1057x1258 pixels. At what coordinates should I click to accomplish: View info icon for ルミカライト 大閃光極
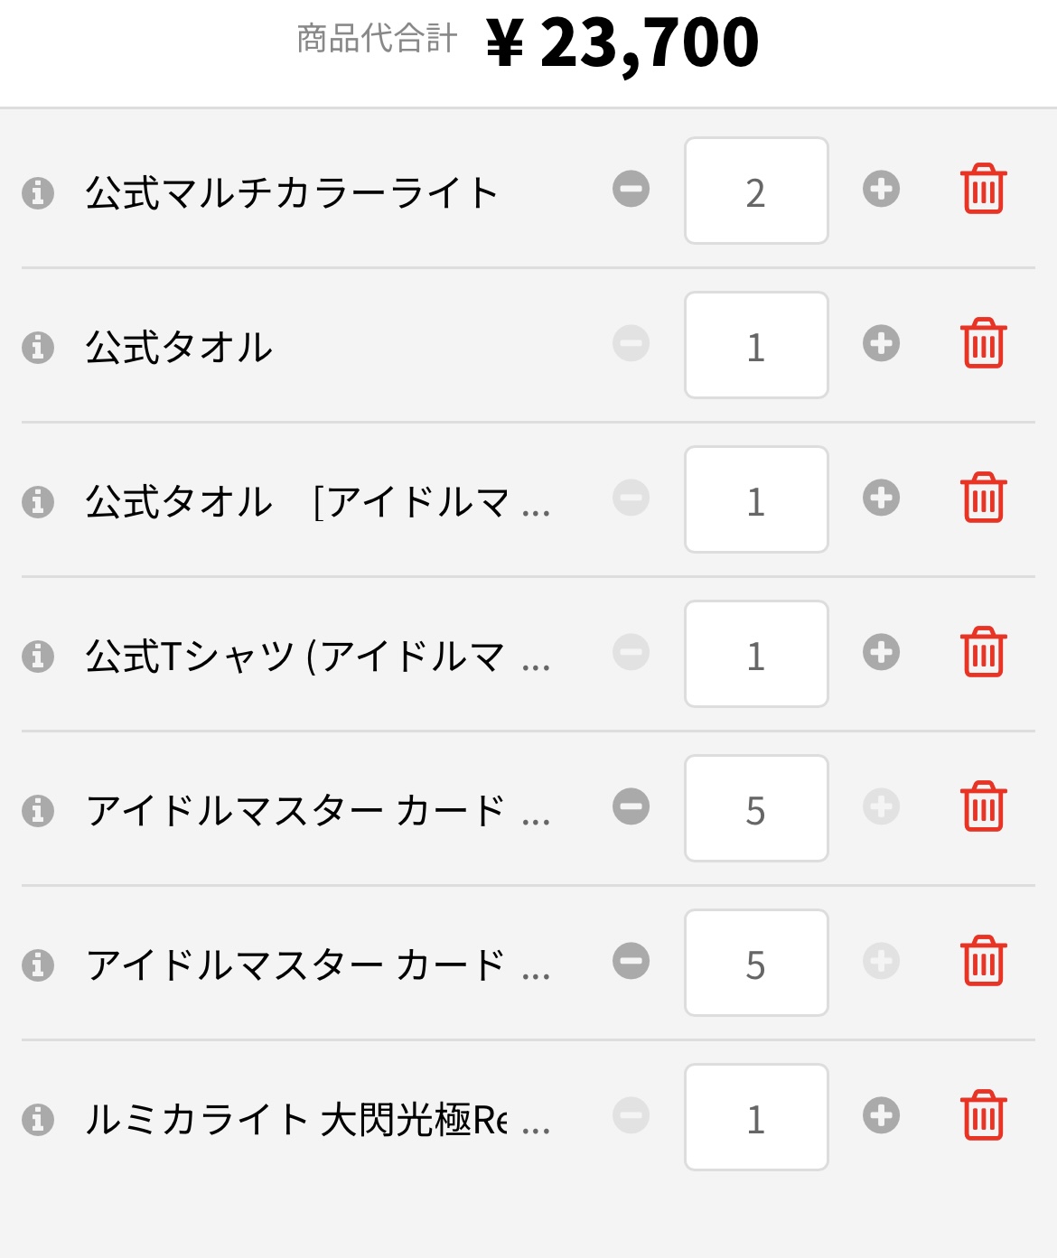tap(38, 1119)
